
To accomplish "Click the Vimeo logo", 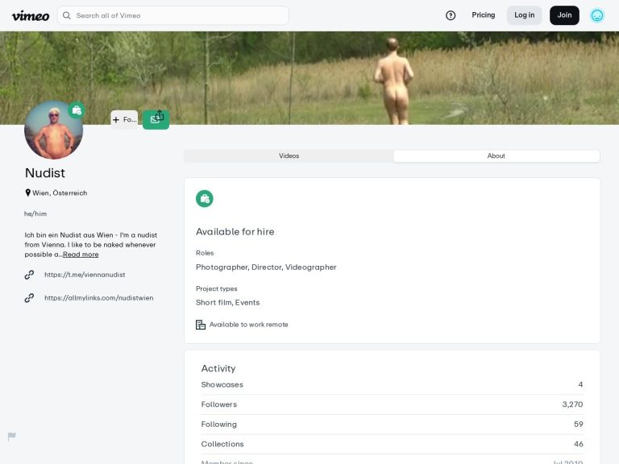I will (31, 15).
